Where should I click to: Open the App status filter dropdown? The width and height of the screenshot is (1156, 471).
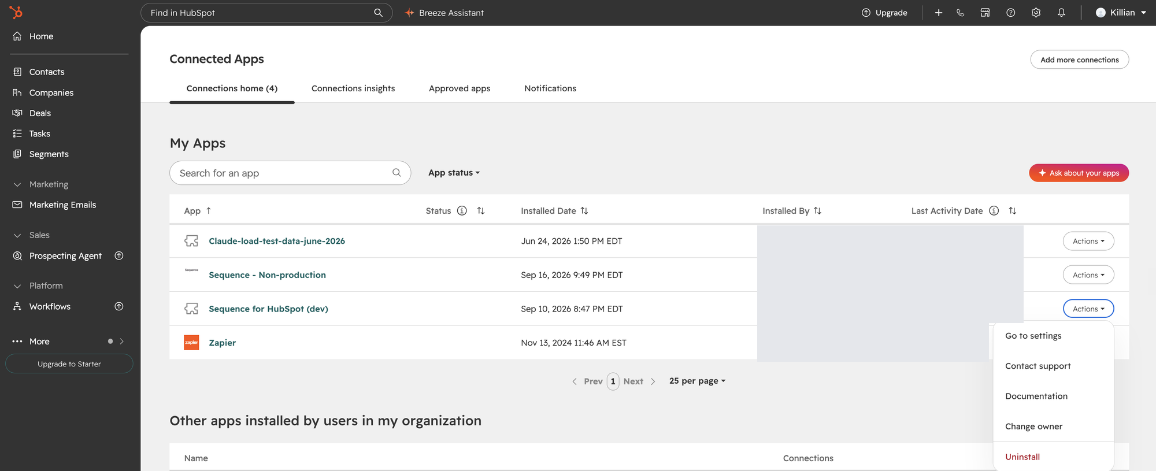point(454,173)
